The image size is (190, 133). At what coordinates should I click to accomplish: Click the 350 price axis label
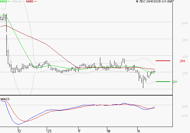point(175,40)
